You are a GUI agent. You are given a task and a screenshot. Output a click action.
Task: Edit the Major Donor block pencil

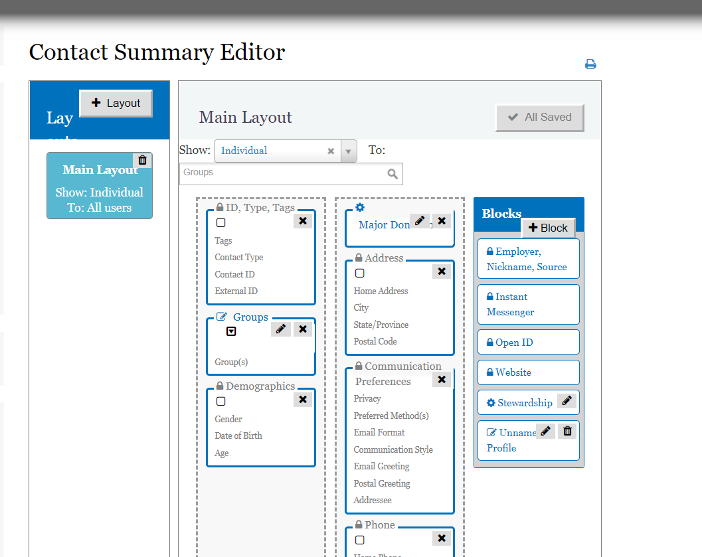click(420, 220)
